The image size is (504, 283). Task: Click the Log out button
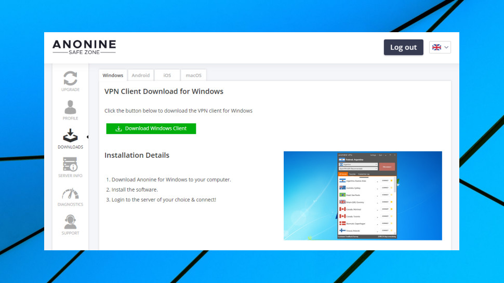click(x=403, y=47)
